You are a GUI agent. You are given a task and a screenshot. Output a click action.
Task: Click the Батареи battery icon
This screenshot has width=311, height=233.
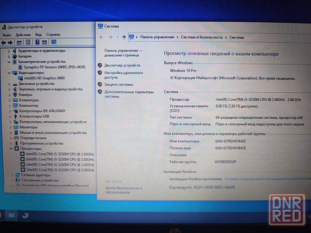pyautogui.click(x=14, y=56)
